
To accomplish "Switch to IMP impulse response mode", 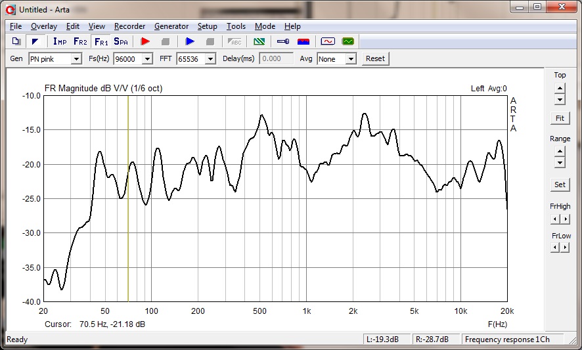I will (60, 41).
